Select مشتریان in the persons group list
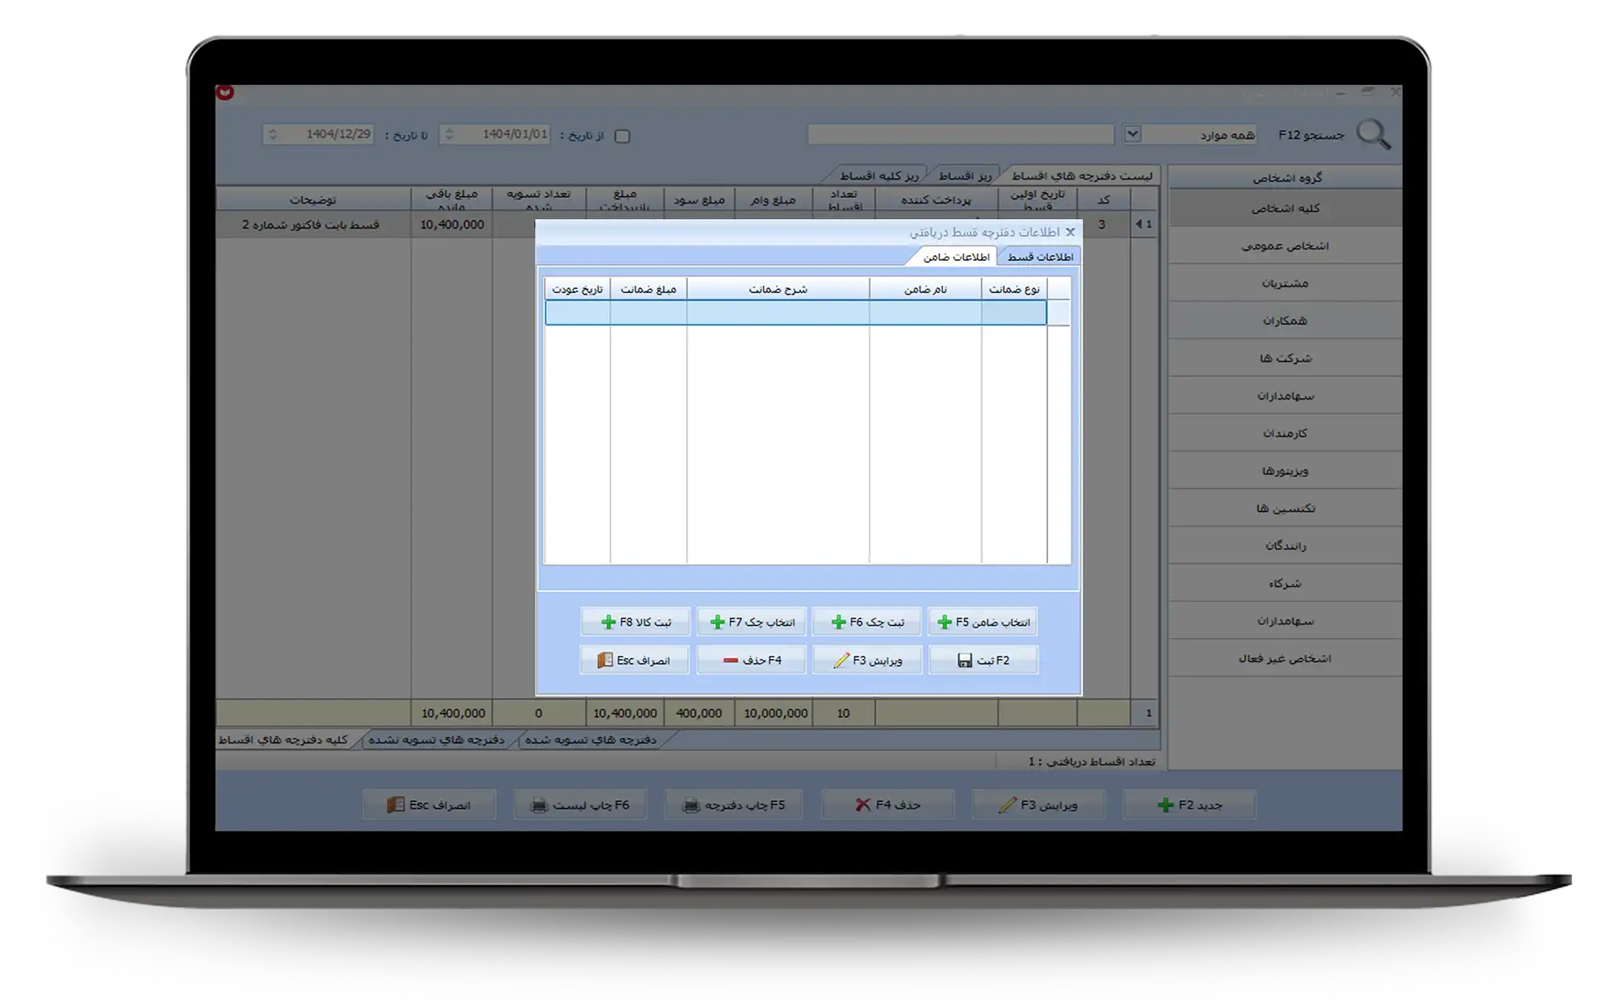 [1285, 283]
